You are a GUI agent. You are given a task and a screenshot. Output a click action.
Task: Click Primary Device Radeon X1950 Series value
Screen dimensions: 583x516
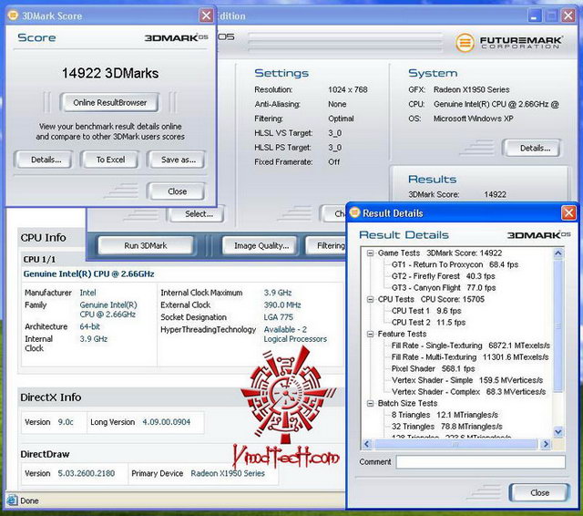pos(228,473)
